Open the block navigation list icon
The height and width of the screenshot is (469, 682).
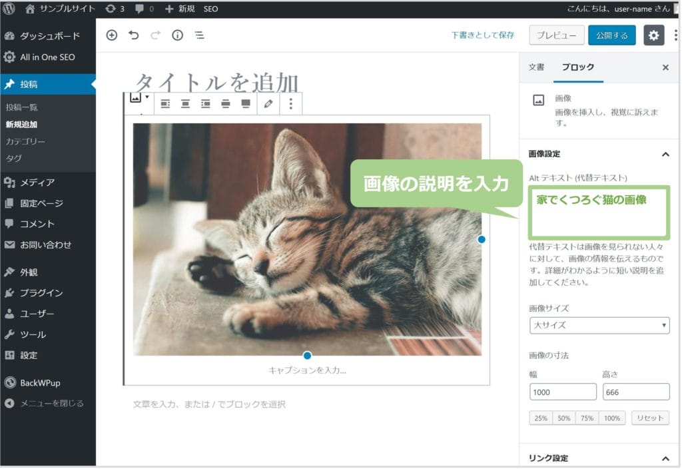tap(199, 35)
